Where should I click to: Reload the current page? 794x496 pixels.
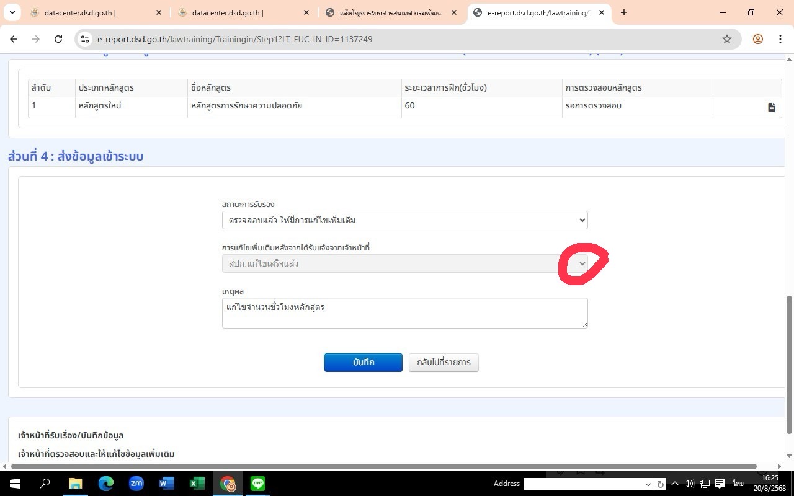(x=58, y=39)
